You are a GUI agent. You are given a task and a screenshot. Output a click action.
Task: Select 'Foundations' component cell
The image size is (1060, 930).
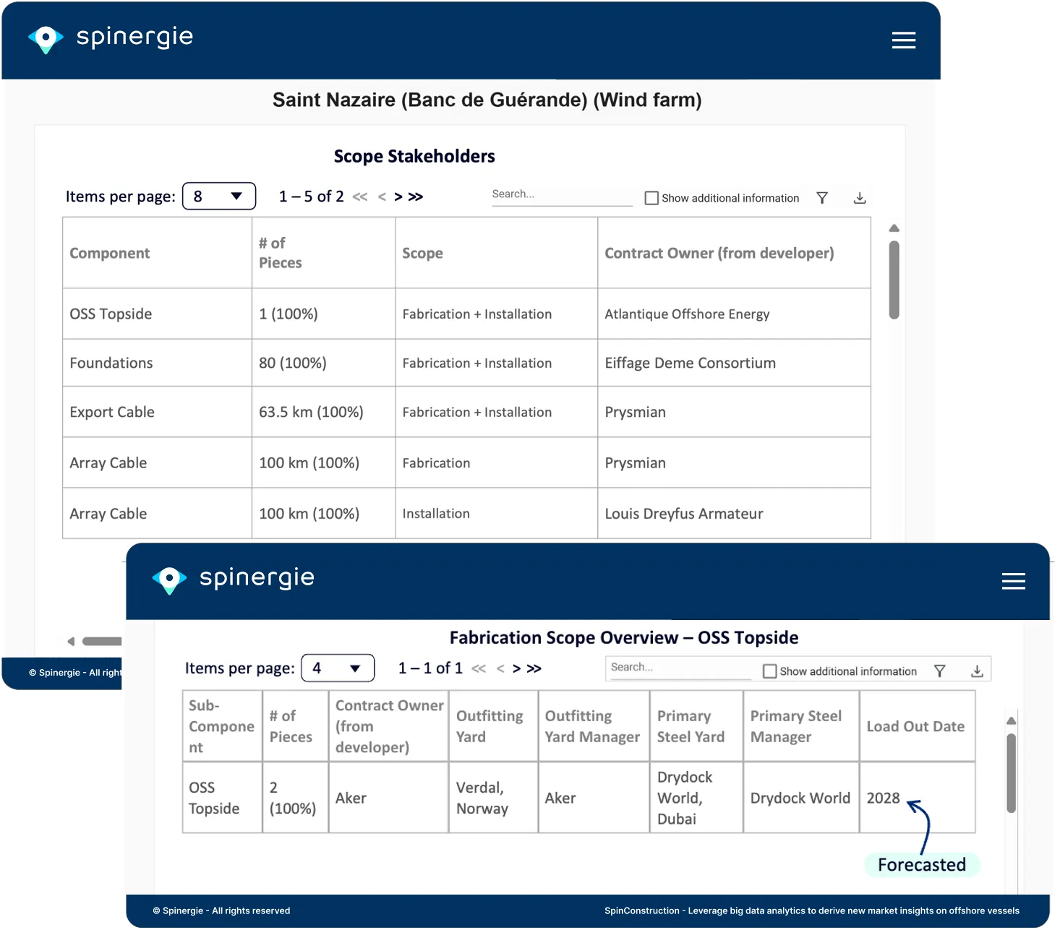point(157,363)
